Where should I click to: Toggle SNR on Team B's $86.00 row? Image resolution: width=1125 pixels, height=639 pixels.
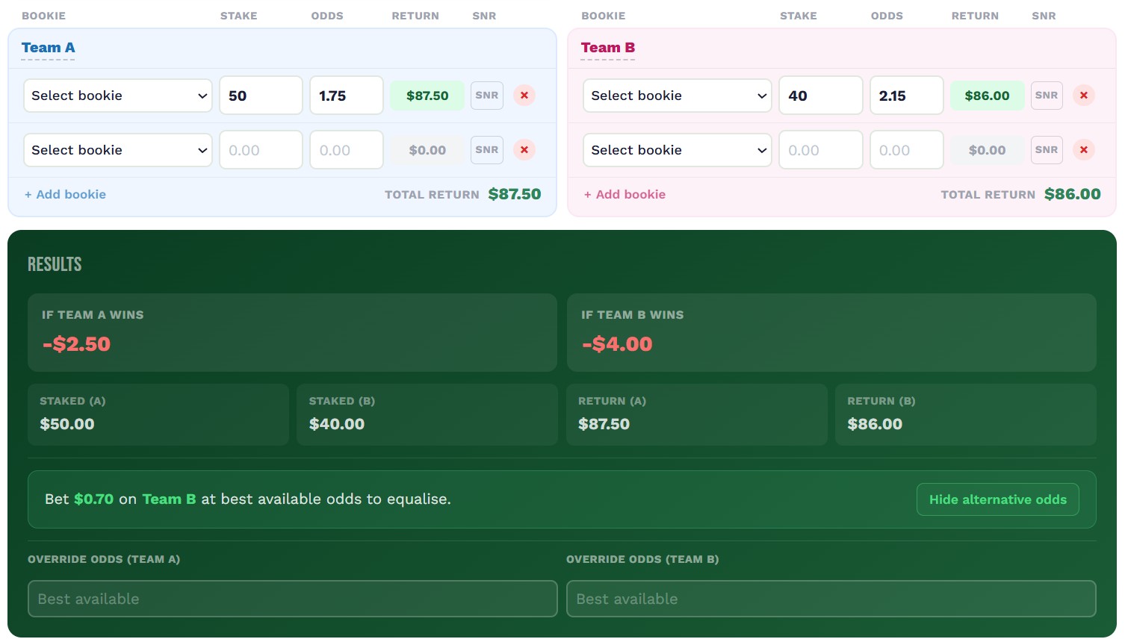point(1047,96)
